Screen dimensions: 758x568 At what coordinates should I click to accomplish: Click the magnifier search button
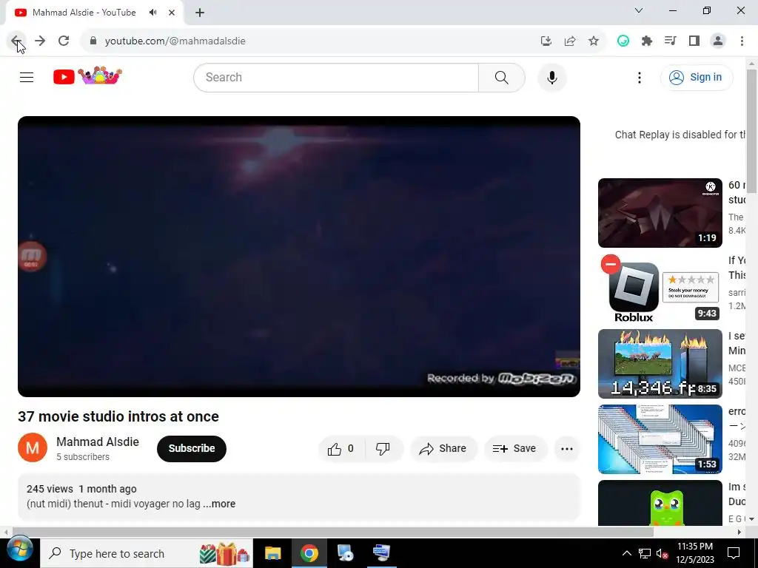coord(502,77)
